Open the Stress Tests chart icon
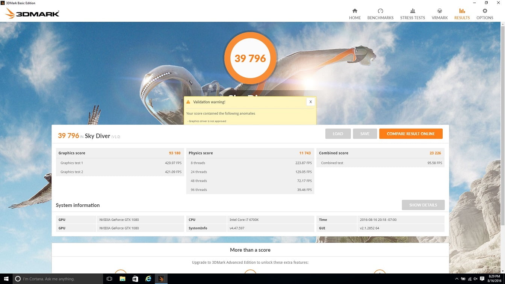 [412, 11]
